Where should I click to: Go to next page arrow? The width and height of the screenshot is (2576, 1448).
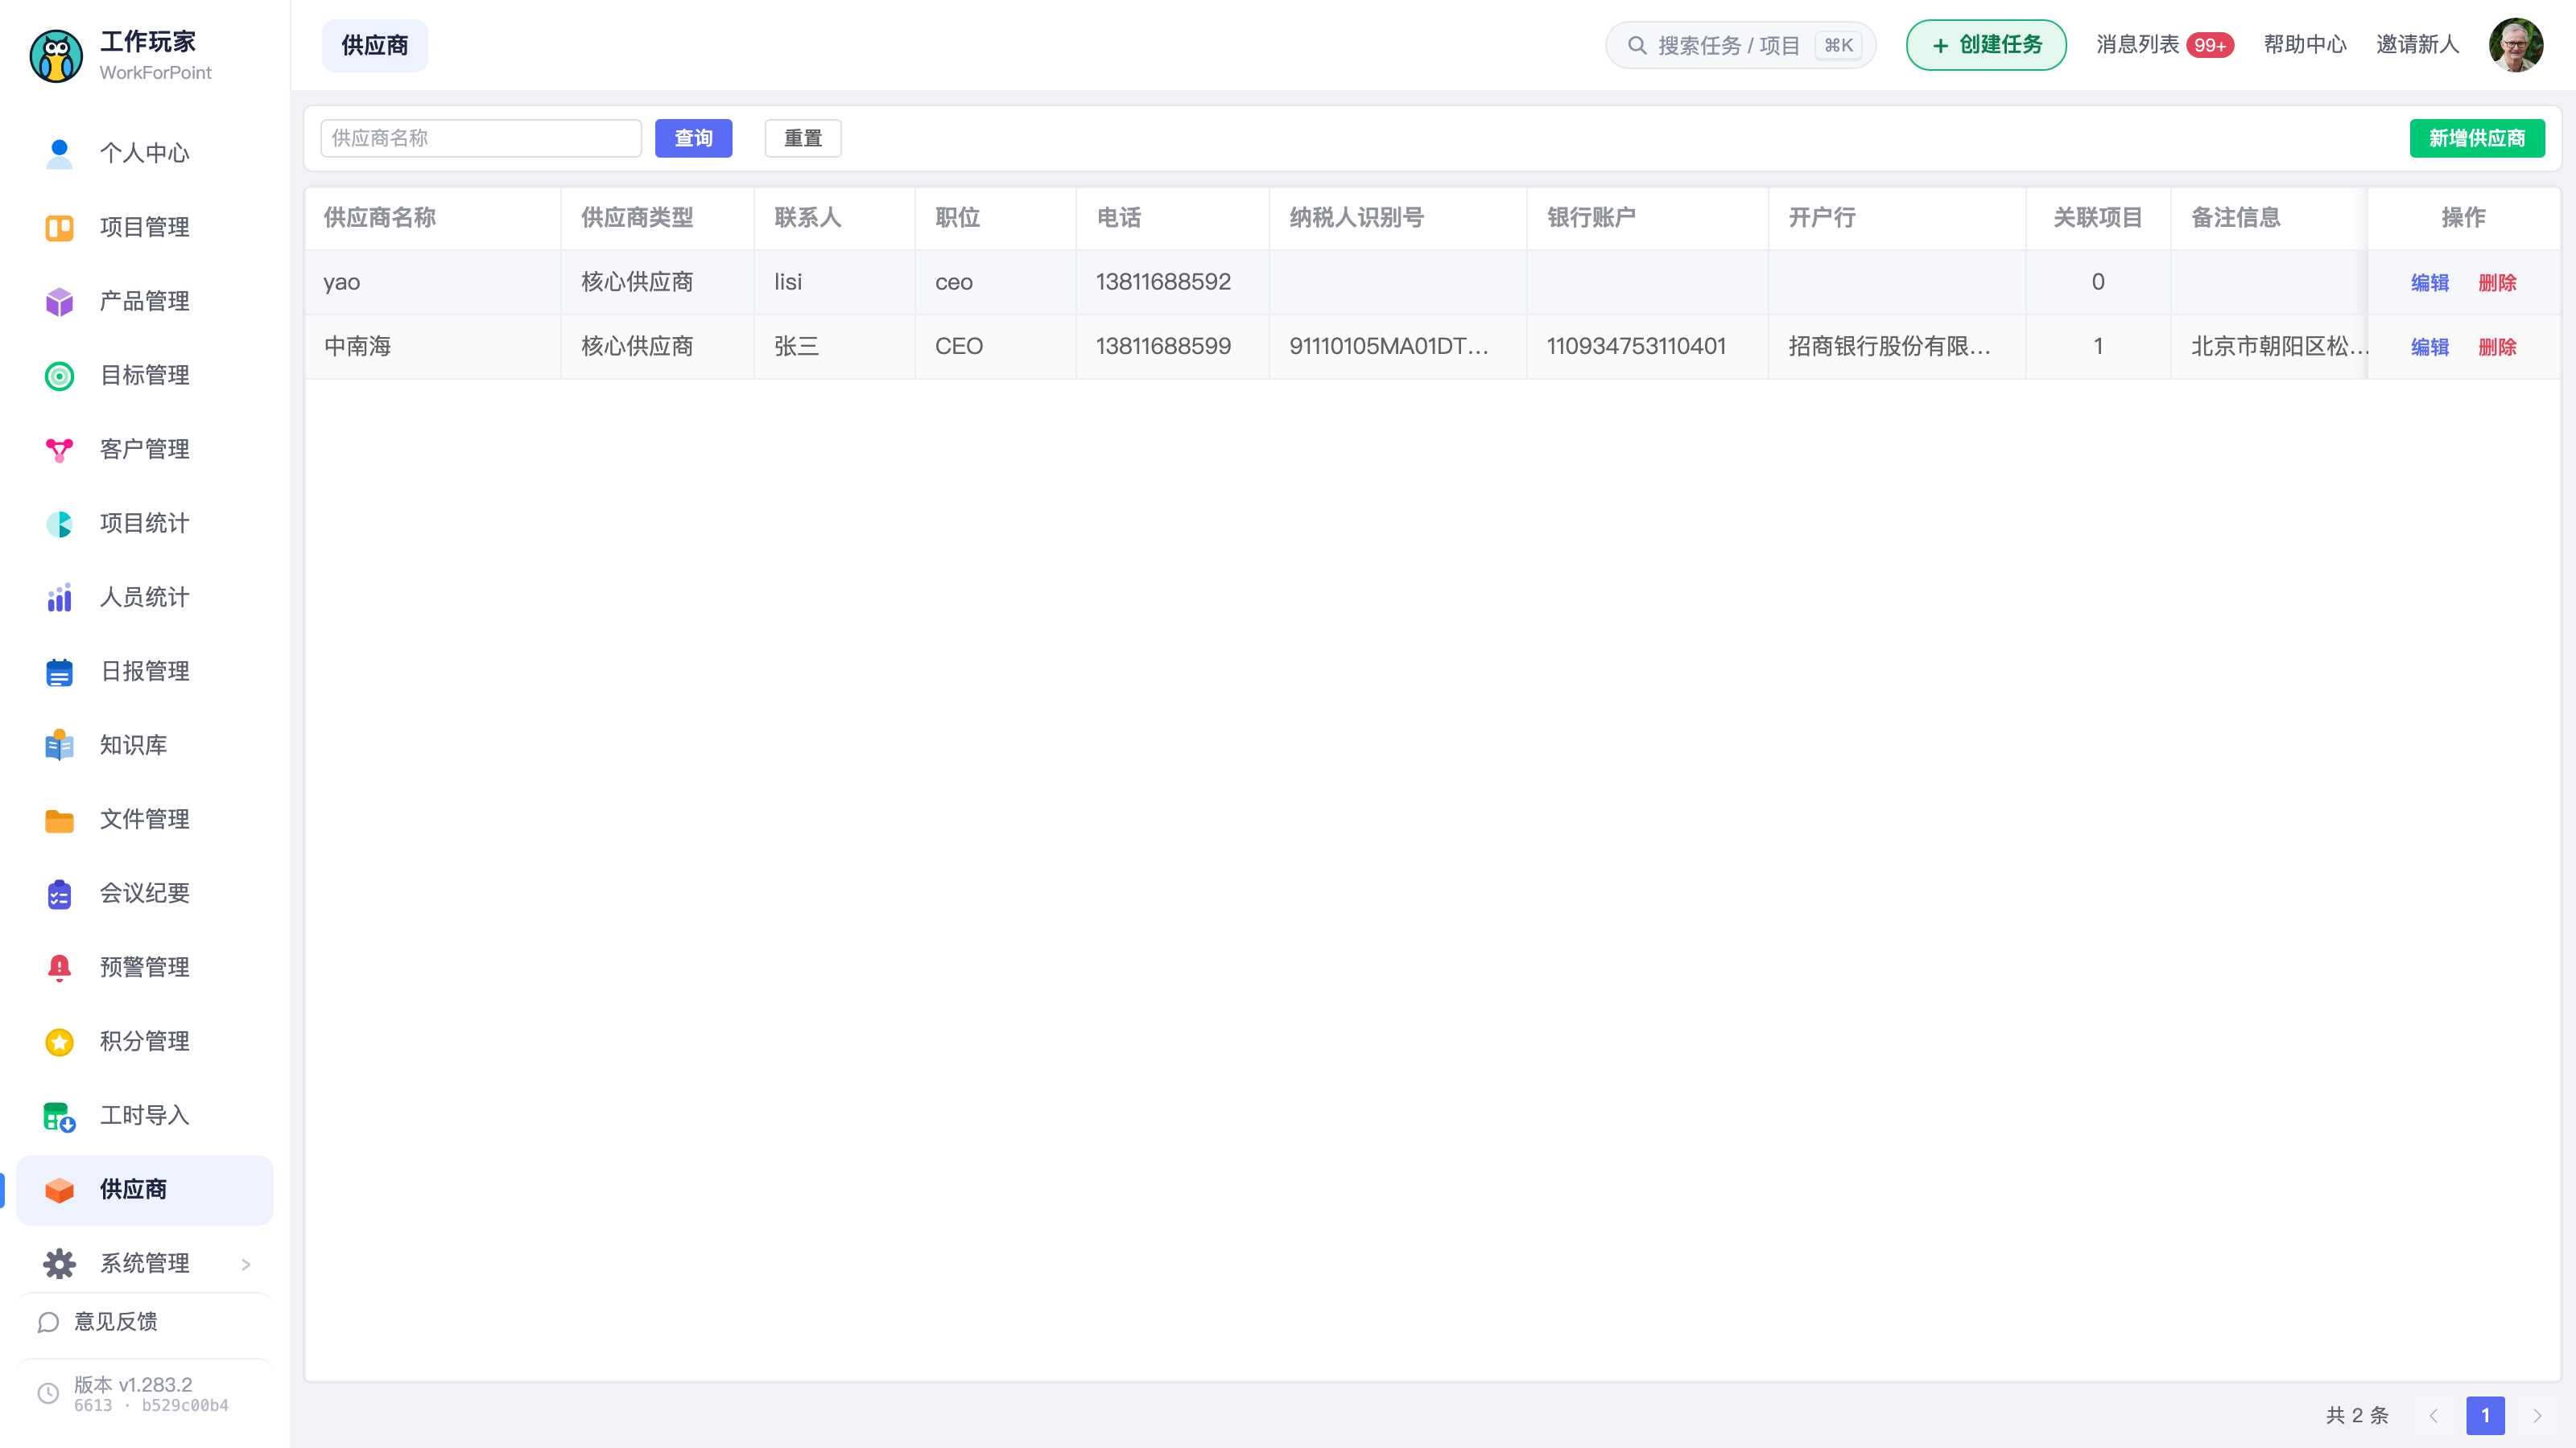coord(2537,1415)
